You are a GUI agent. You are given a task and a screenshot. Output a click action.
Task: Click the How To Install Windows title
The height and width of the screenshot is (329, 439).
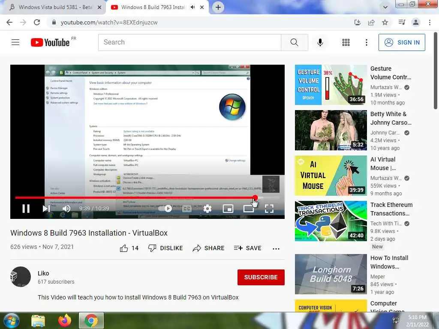pyautogui.click(x=389, y=262)
